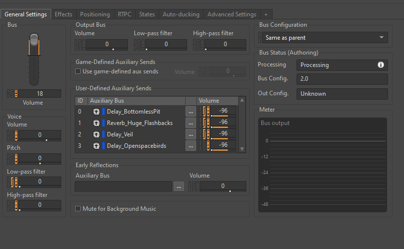The height and width of the screenshot is (249, 404).
Task: Click the Early Reflections Auxiliary Bus field
Action: click(123, 187)
